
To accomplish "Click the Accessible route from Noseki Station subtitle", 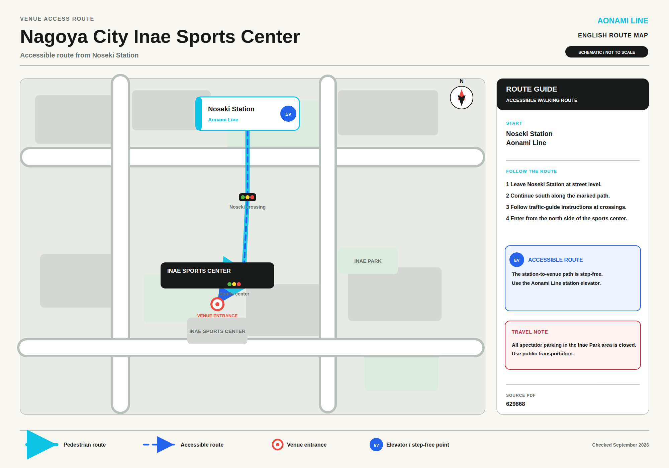I will click(79, 55).
